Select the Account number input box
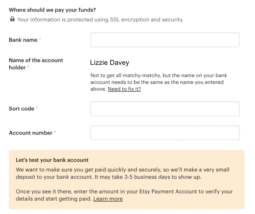Viewport: 255px width, 214px height. 165,133
